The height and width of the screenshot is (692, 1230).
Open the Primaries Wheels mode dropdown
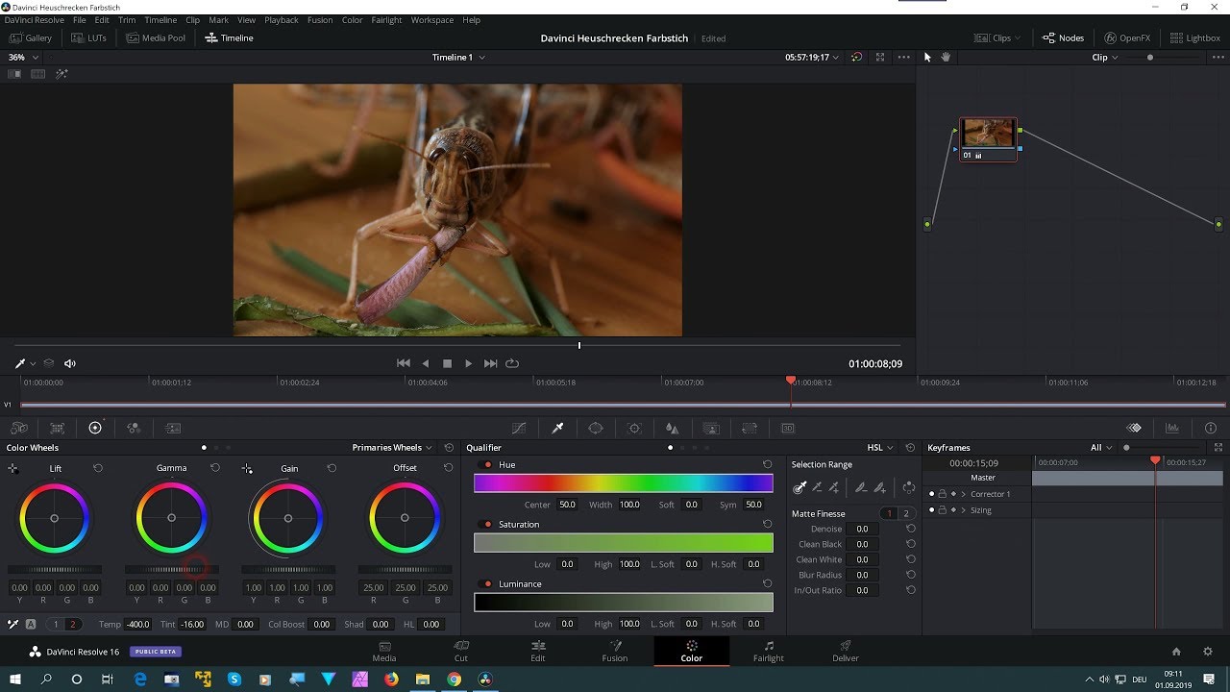(391, 448)
